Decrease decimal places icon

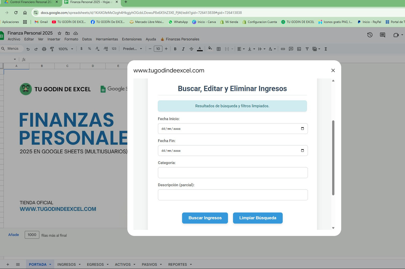point(98,49)
